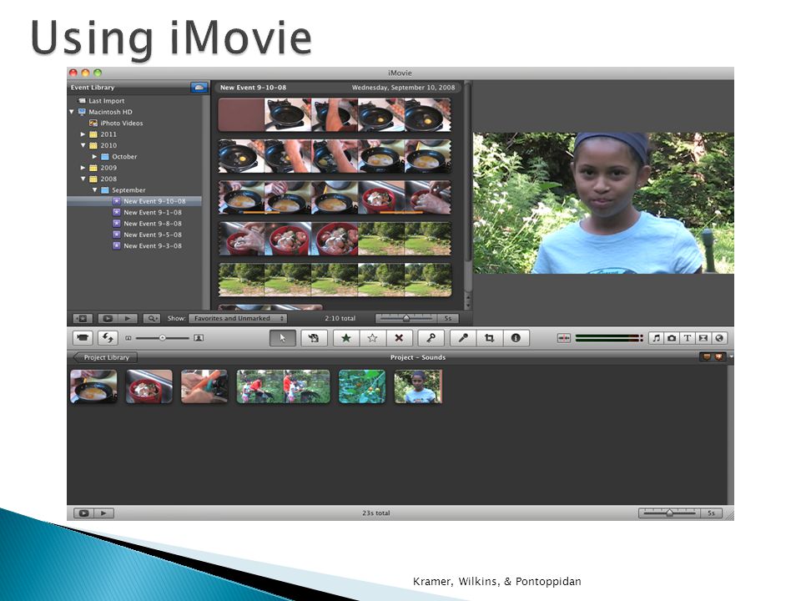
Task: Select the green plants project clip
Action: [361, 386]
